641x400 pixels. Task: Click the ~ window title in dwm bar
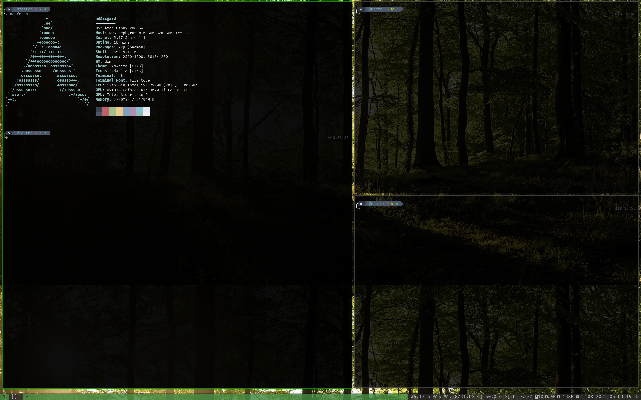click(27, 396)
